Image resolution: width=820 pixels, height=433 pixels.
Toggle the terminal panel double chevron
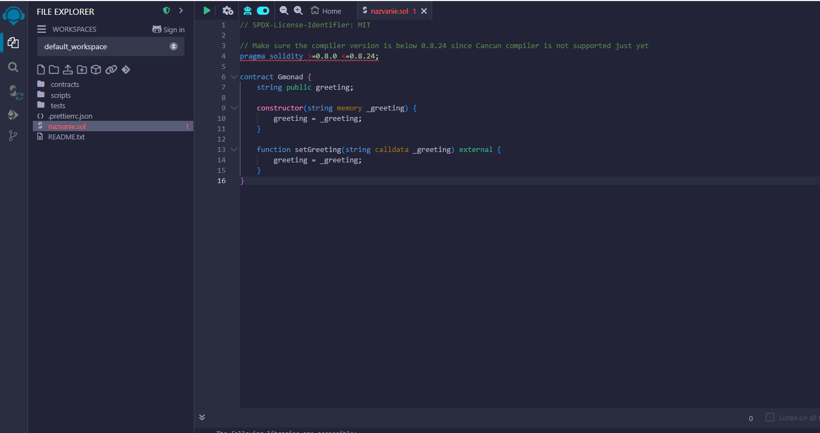click(202, 417)
